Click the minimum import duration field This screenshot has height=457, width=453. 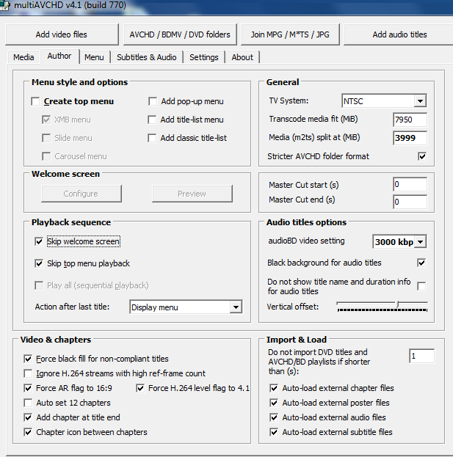pyautogui.click(x=421, y=356)
